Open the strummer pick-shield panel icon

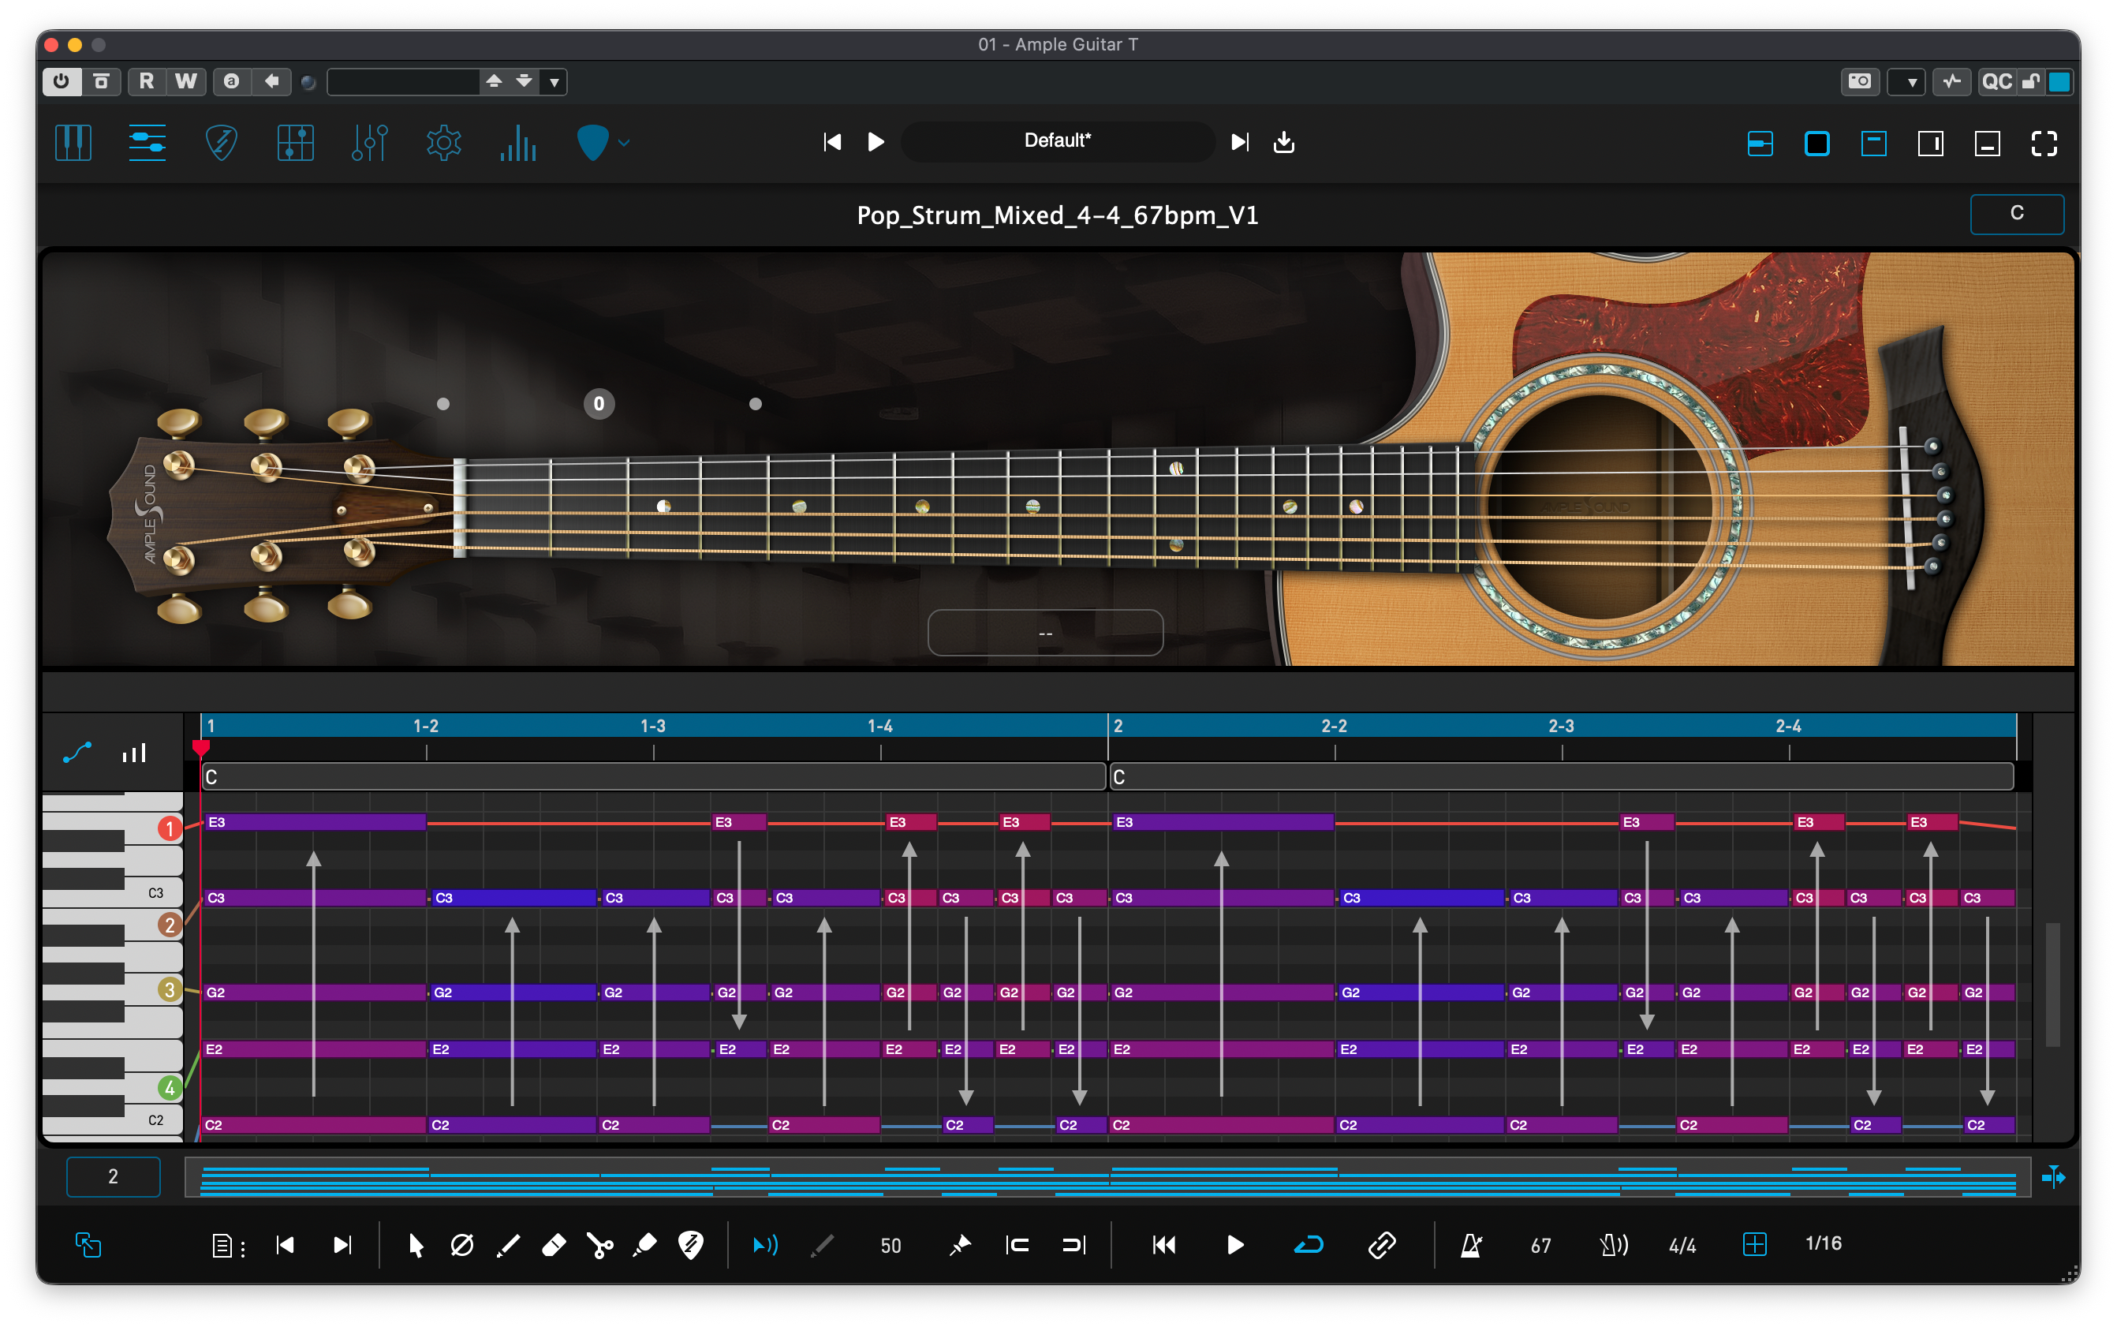click(221, 142)
